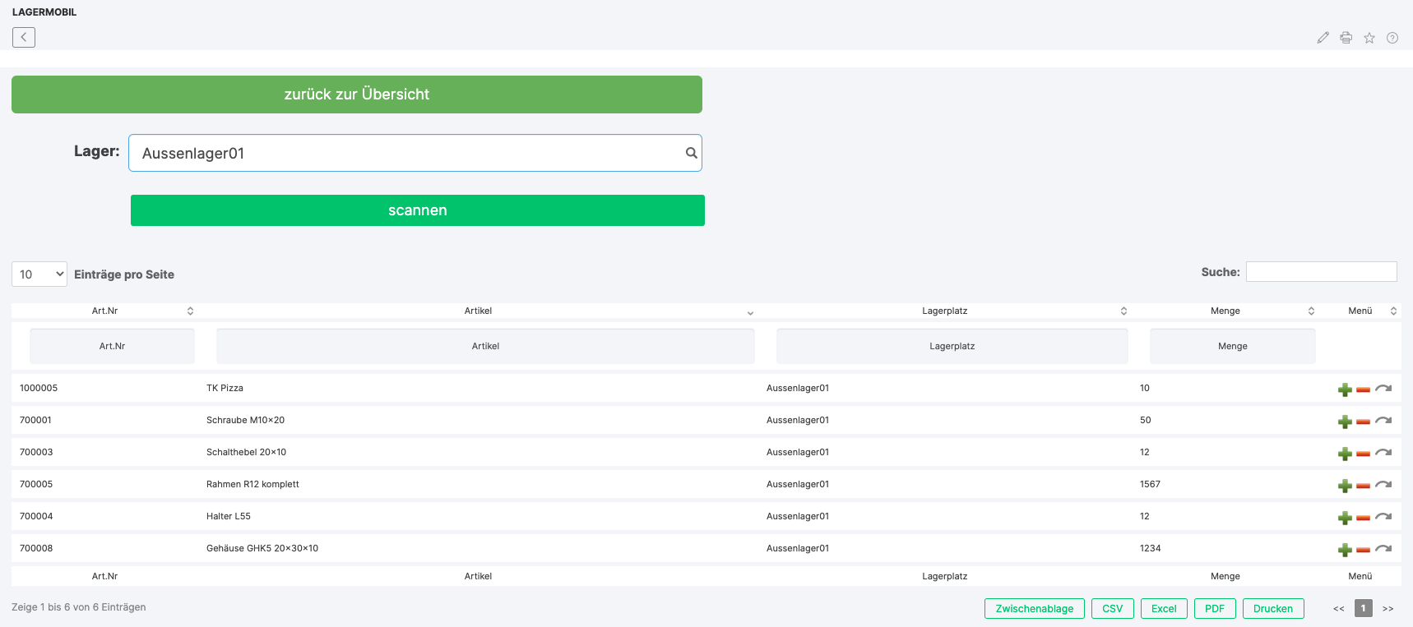Click the relocate arrow icon for Schalthebel 20×10

pos(1383,453)
